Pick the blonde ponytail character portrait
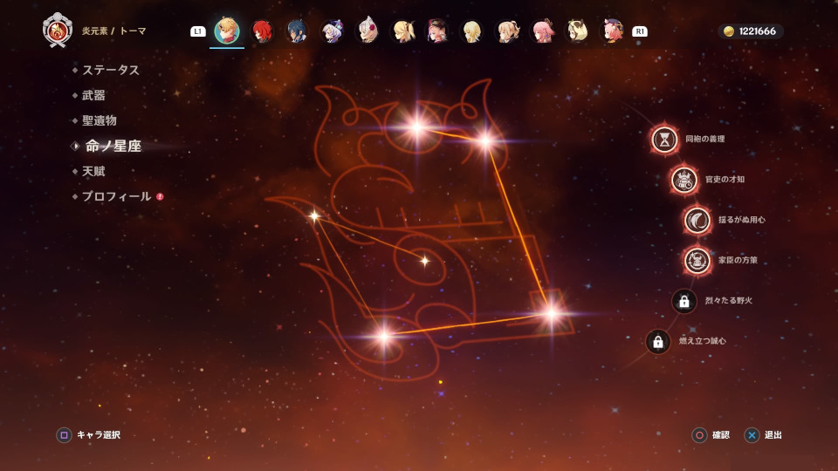This screenshot has width=838, height=471. [402, 31]
